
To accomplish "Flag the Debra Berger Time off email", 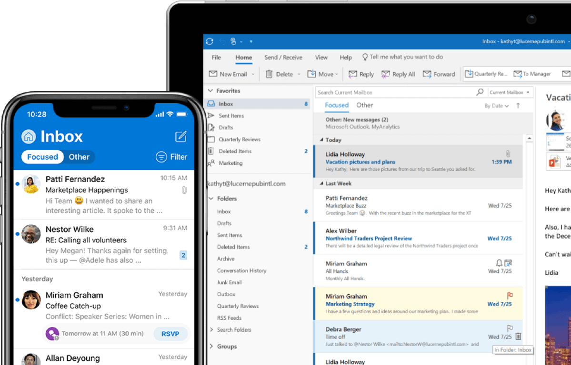I will point(510,328).
